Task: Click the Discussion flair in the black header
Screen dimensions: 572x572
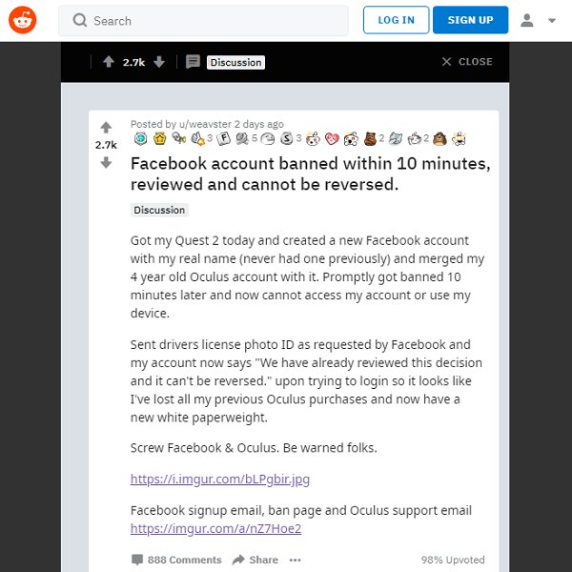Action: point(235,62)
